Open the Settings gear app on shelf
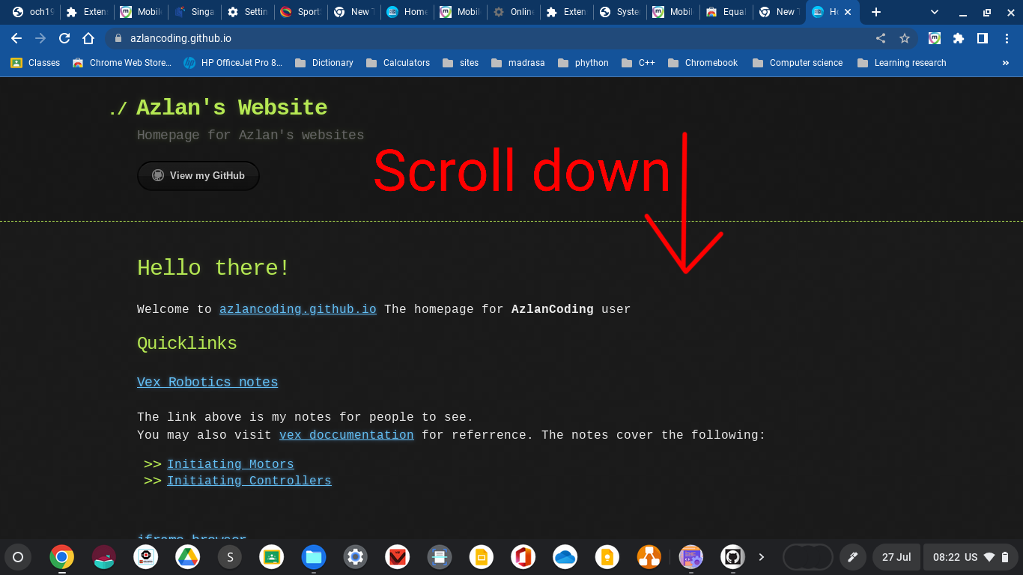Image resolution: width=1023 pixels, height=575 pixels. tap(355, 557)
